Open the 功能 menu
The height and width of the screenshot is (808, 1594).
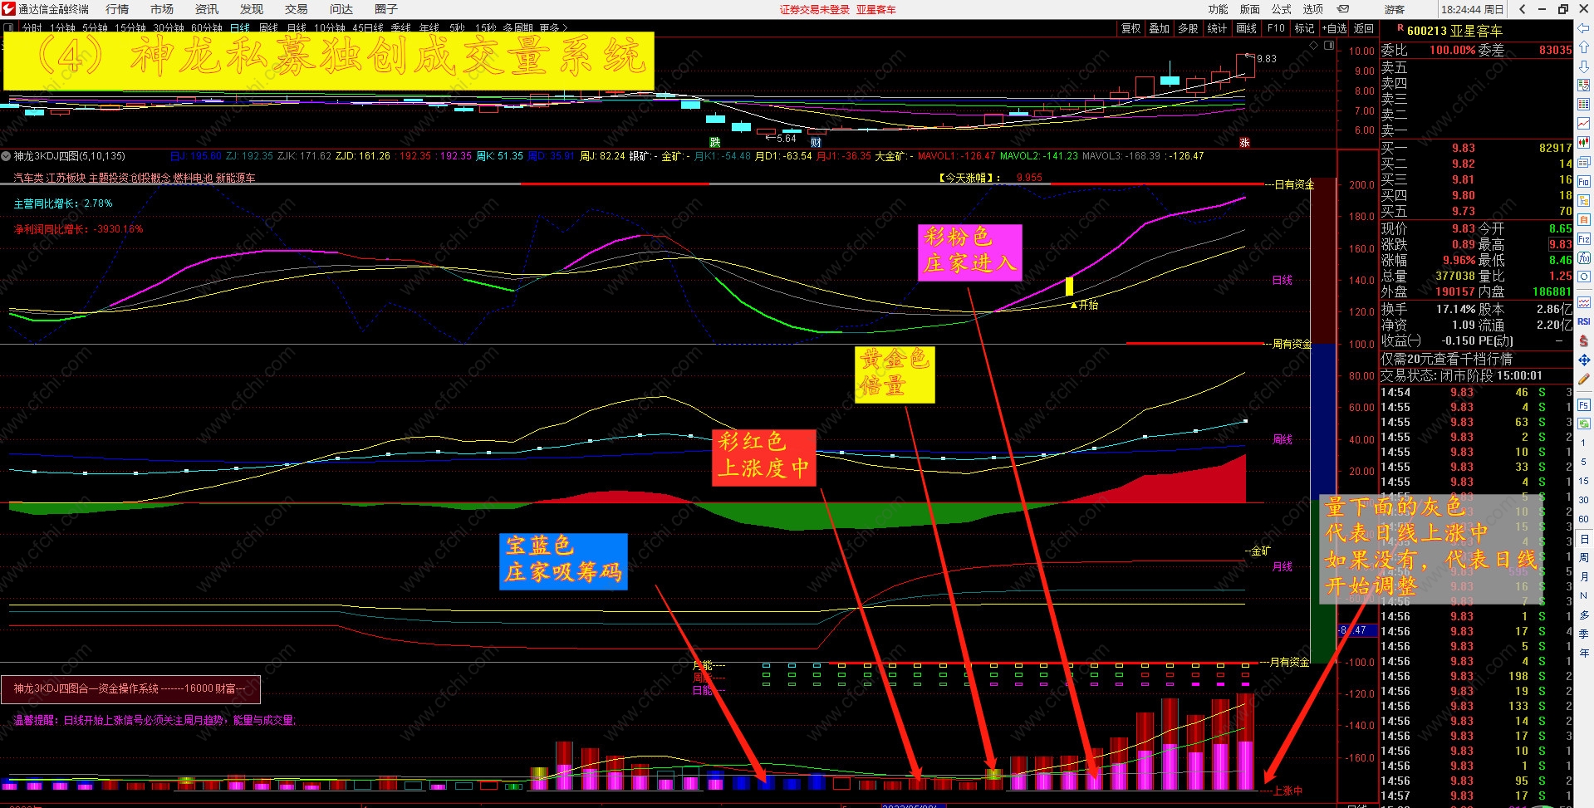tap(1218, 9)
